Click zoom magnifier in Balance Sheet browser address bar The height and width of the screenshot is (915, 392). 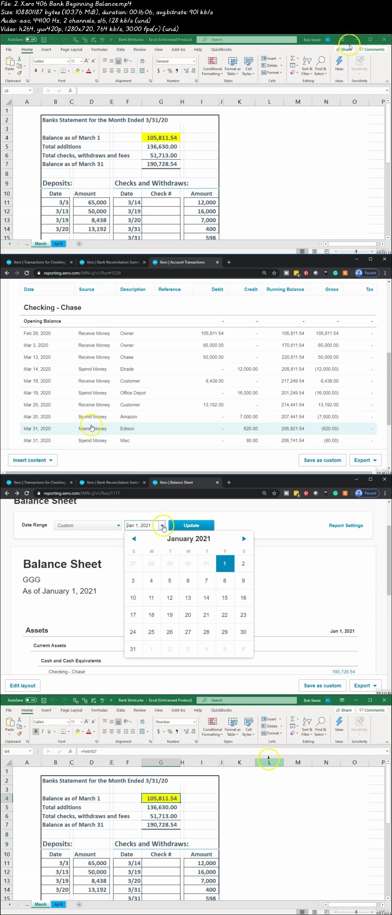pos(264,493)
